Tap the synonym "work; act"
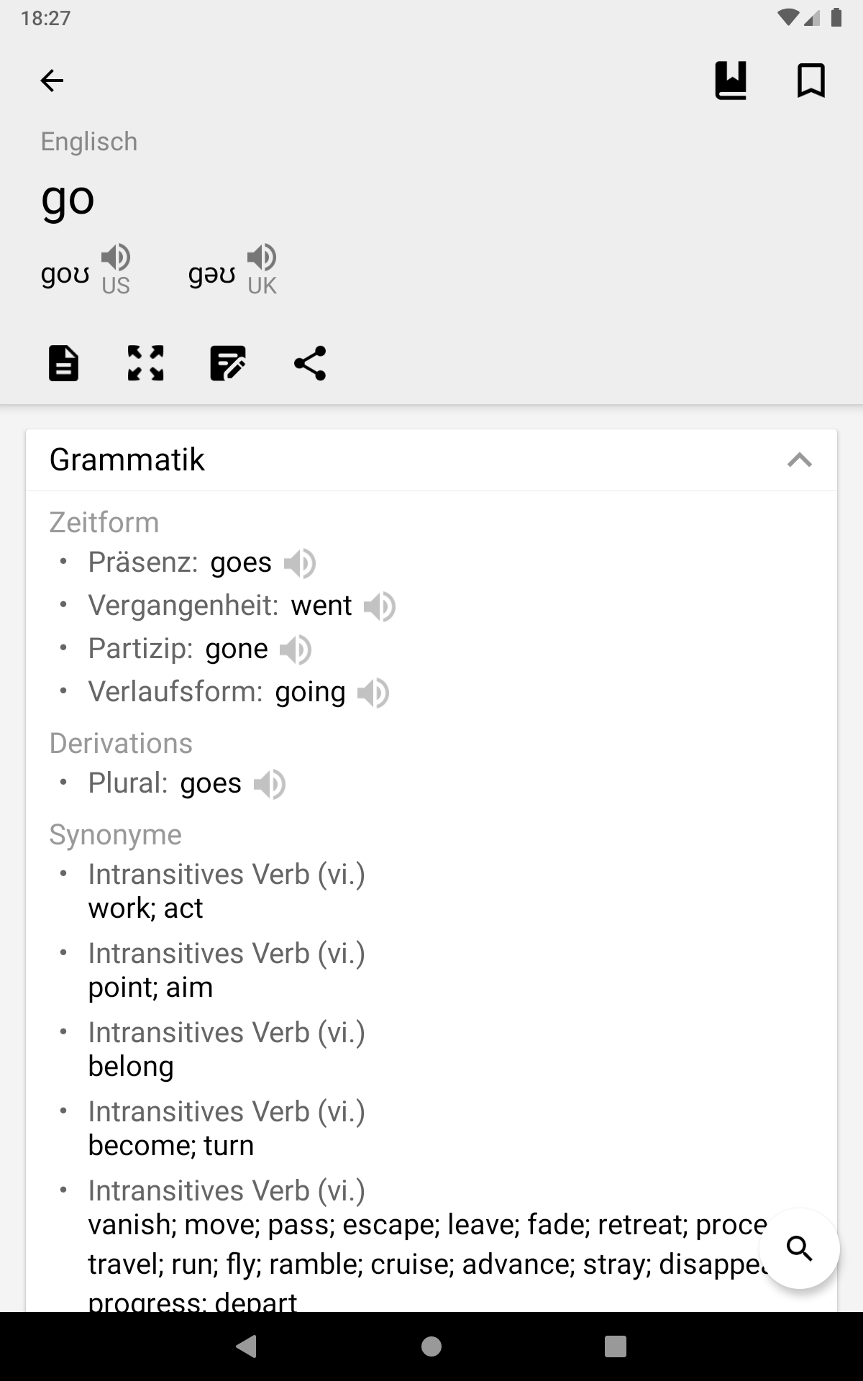Viewport: 863px width, 1381px height. 146,908
